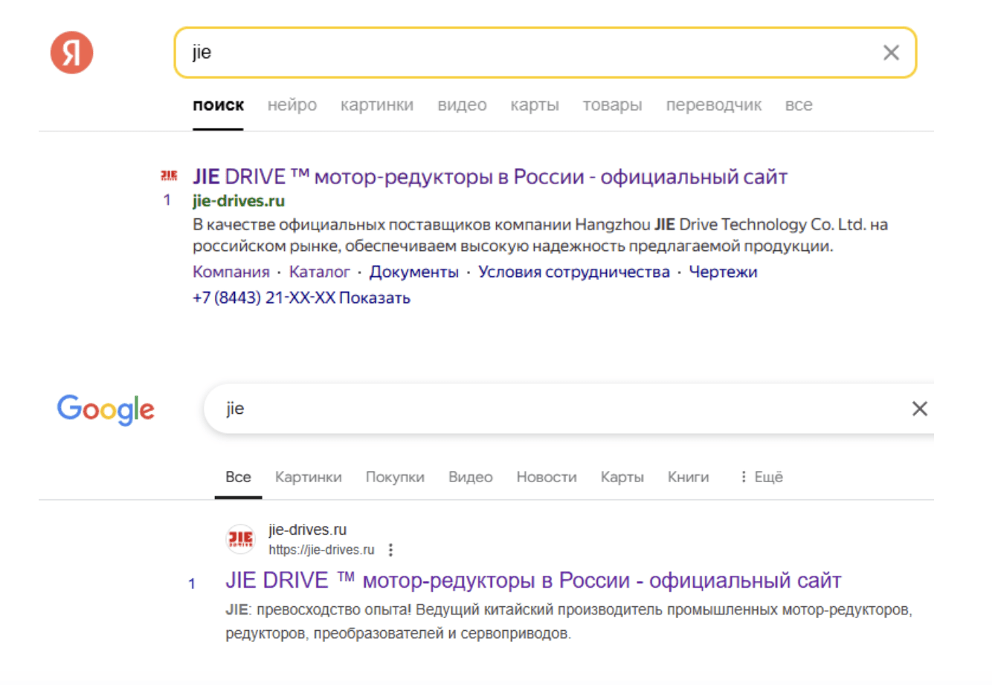Open Google 'Картинки' tab
The height and width of the screenshot is (685, 992).
click(309, 477)
